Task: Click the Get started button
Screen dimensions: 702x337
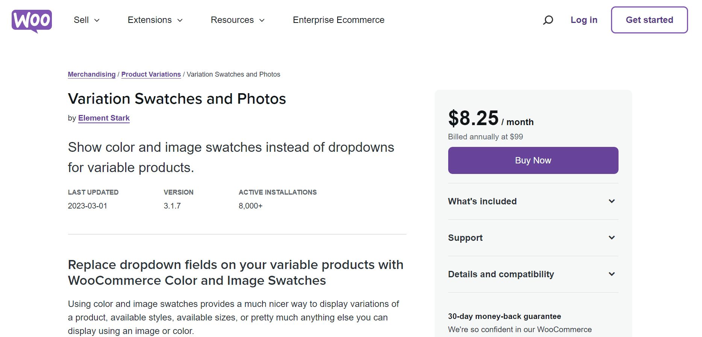Action: coord(649,20)
